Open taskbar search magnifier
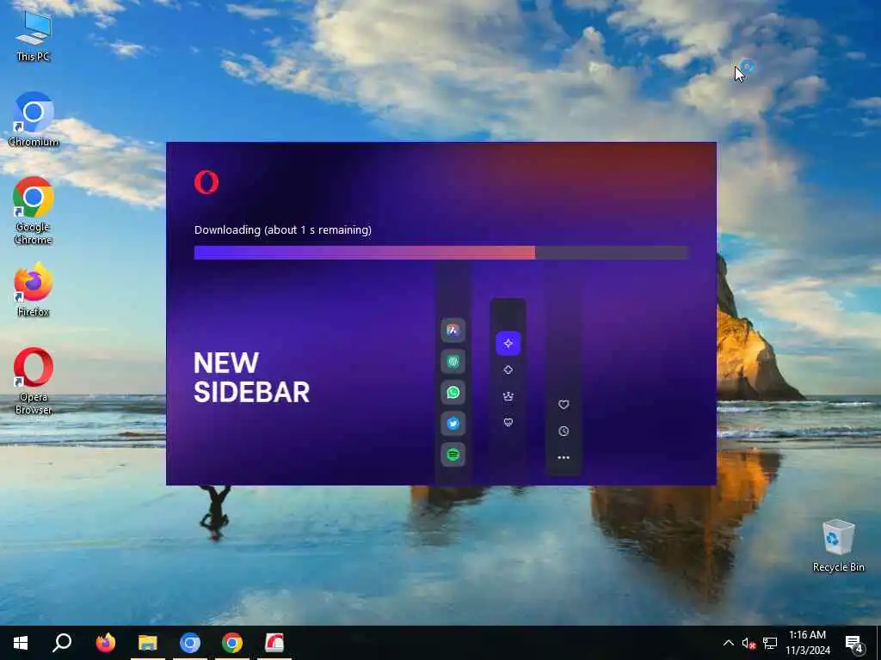The image size is (881, 660). tap(62, 643)
